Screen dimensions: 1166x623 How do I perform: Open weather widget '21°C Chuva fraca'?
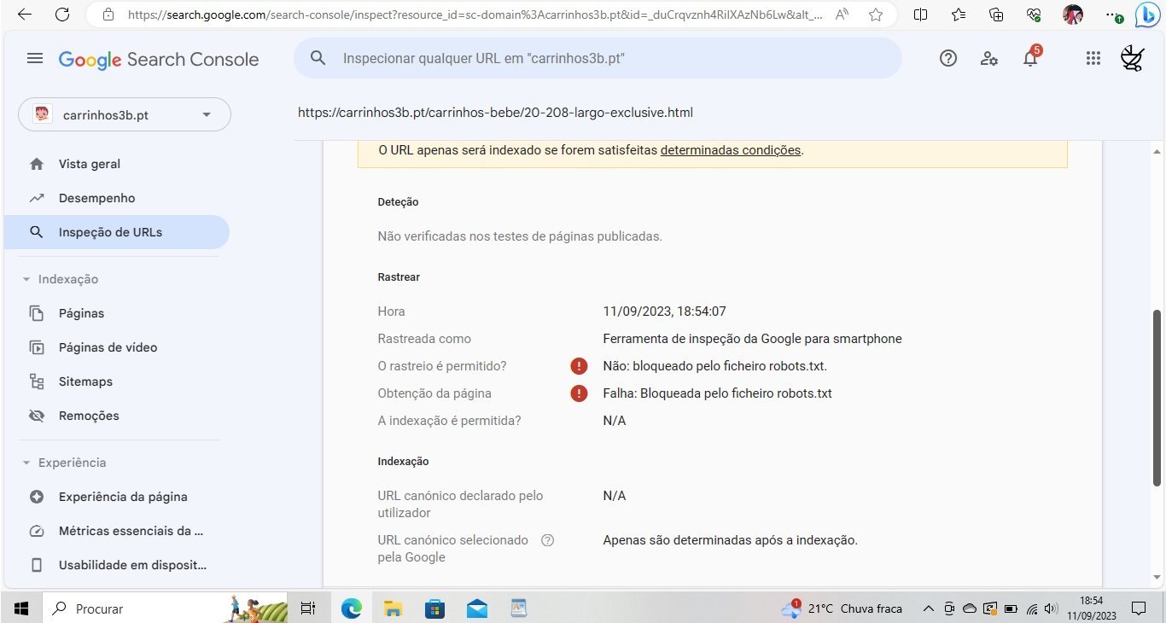842,608
